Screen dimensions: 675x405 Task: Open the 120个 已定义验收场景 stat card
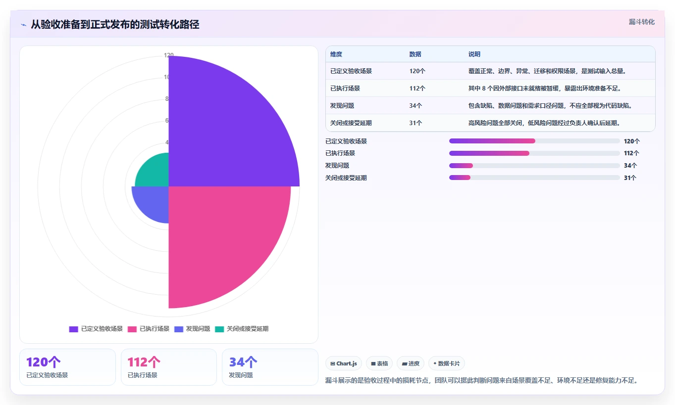coord(67,367)
